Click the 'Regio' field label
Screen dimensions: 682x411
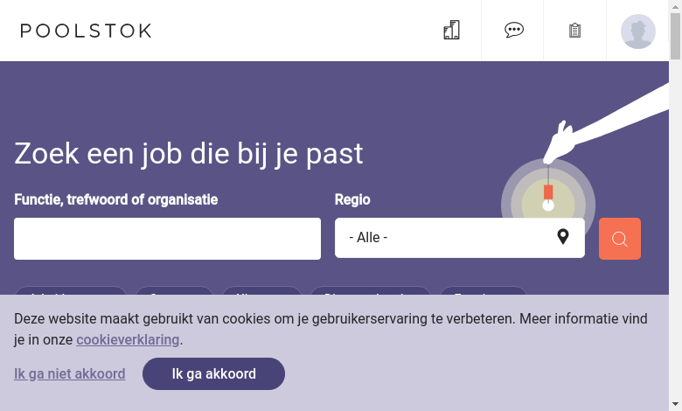click(352, 199)
